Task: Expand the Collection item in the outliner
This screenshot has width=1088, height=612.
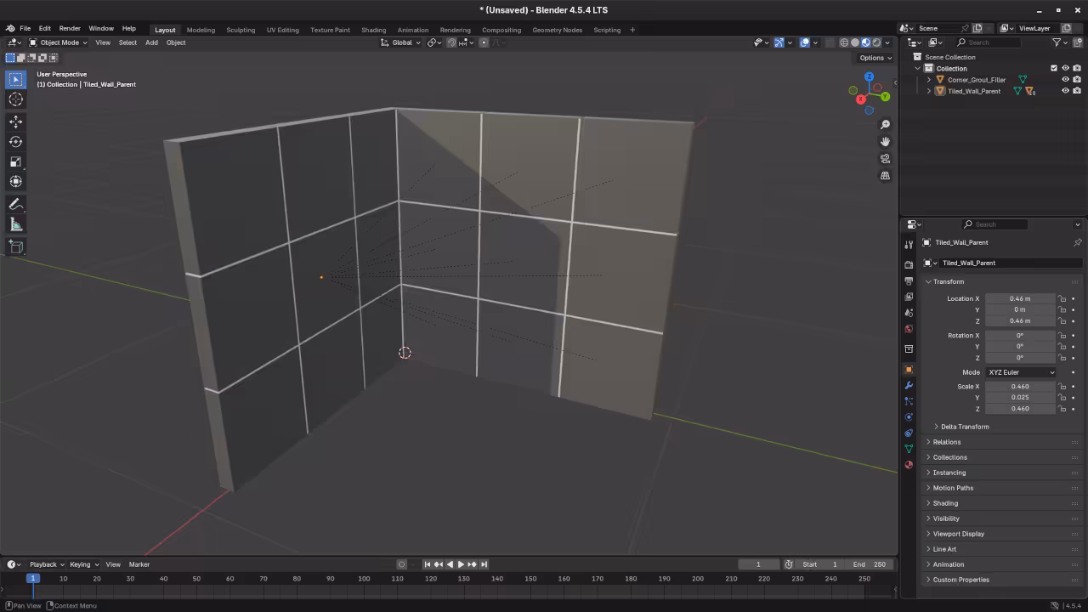Action: [918, 68]
